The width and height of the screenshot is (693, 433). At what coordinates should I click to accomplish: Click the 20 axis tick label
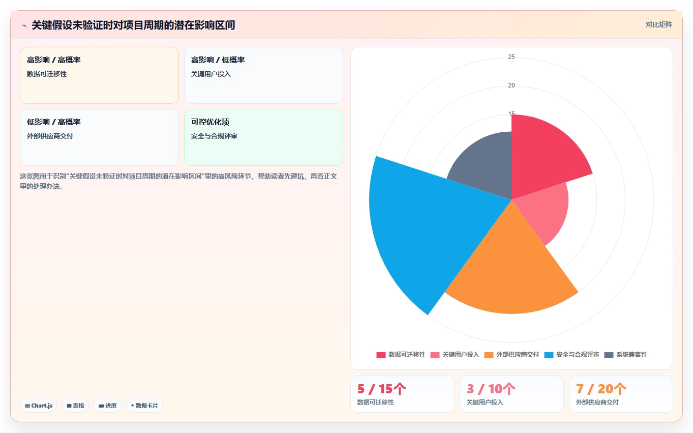point(511,85)
